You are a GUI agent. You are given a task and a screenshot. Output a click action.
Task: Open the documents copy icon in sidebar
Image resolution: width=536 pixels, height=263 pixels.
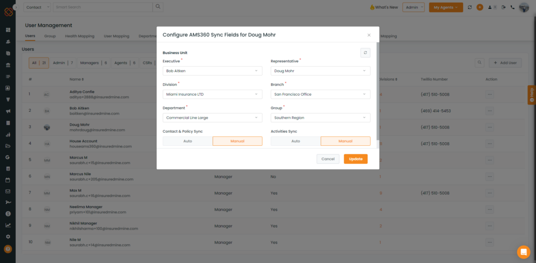pos(8,53)
